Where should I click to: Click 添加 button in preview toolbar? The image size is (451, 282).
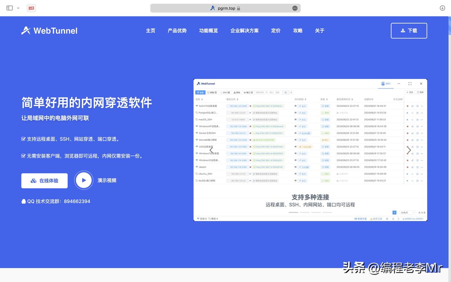pos(409,92)
